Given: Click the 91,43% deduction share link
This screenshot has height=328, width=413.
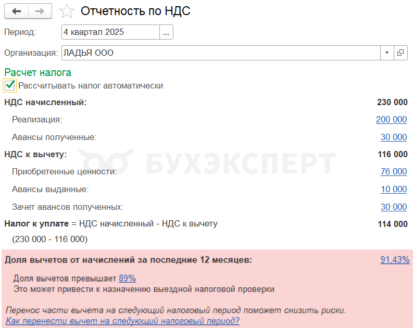Looking at the screenshot, I should (x=394, y=260).
